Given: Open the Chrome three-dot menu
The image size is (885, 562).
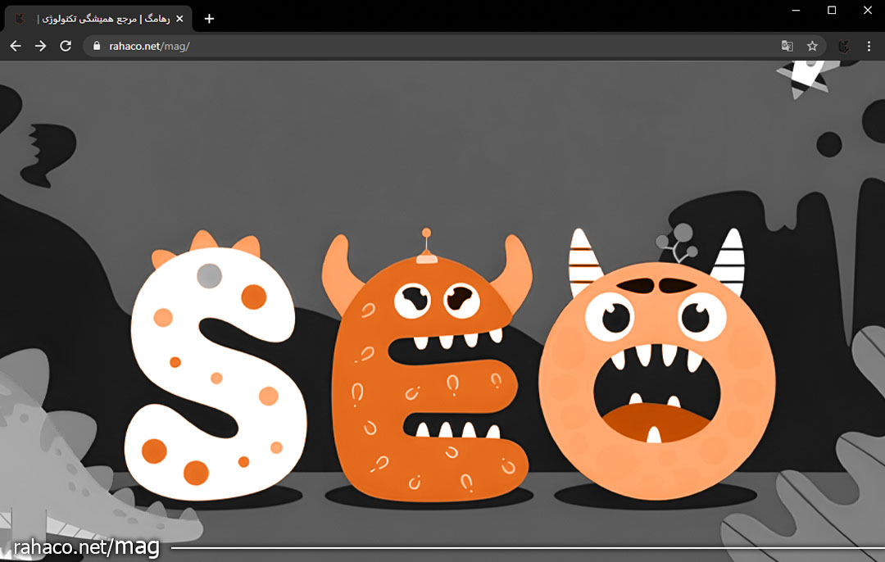Looking at the screenshot, I should 869,46.
